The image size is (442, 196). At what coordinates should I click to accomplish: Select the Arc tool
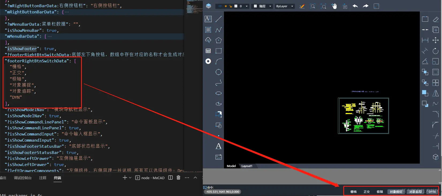219,61
